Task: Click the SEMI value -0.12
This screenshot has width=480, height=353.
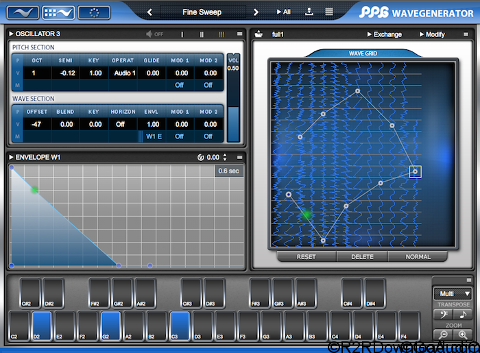Action: click(x=66, y=73)
